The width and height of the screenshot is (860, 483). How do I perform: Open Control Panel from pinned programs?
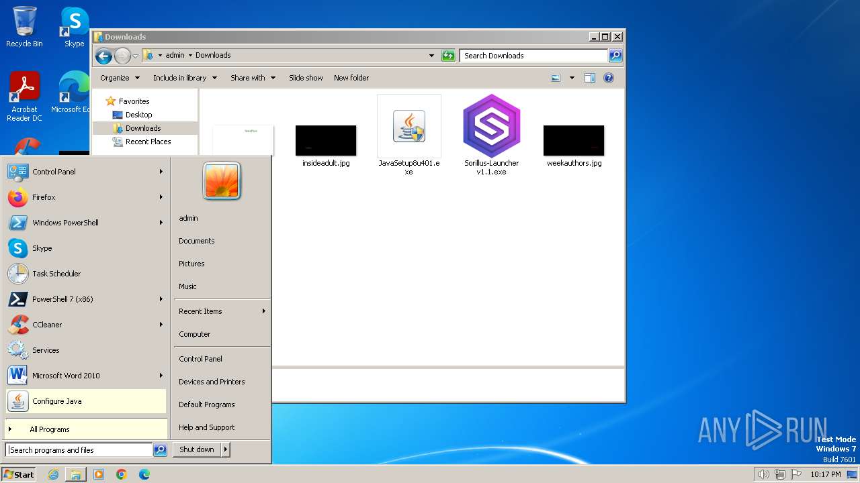86,172
